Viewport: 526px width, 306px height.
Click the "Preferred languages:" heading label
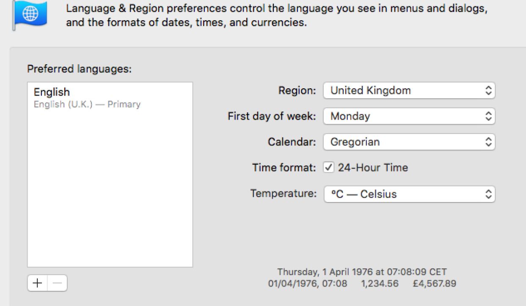tap(80, 68)
